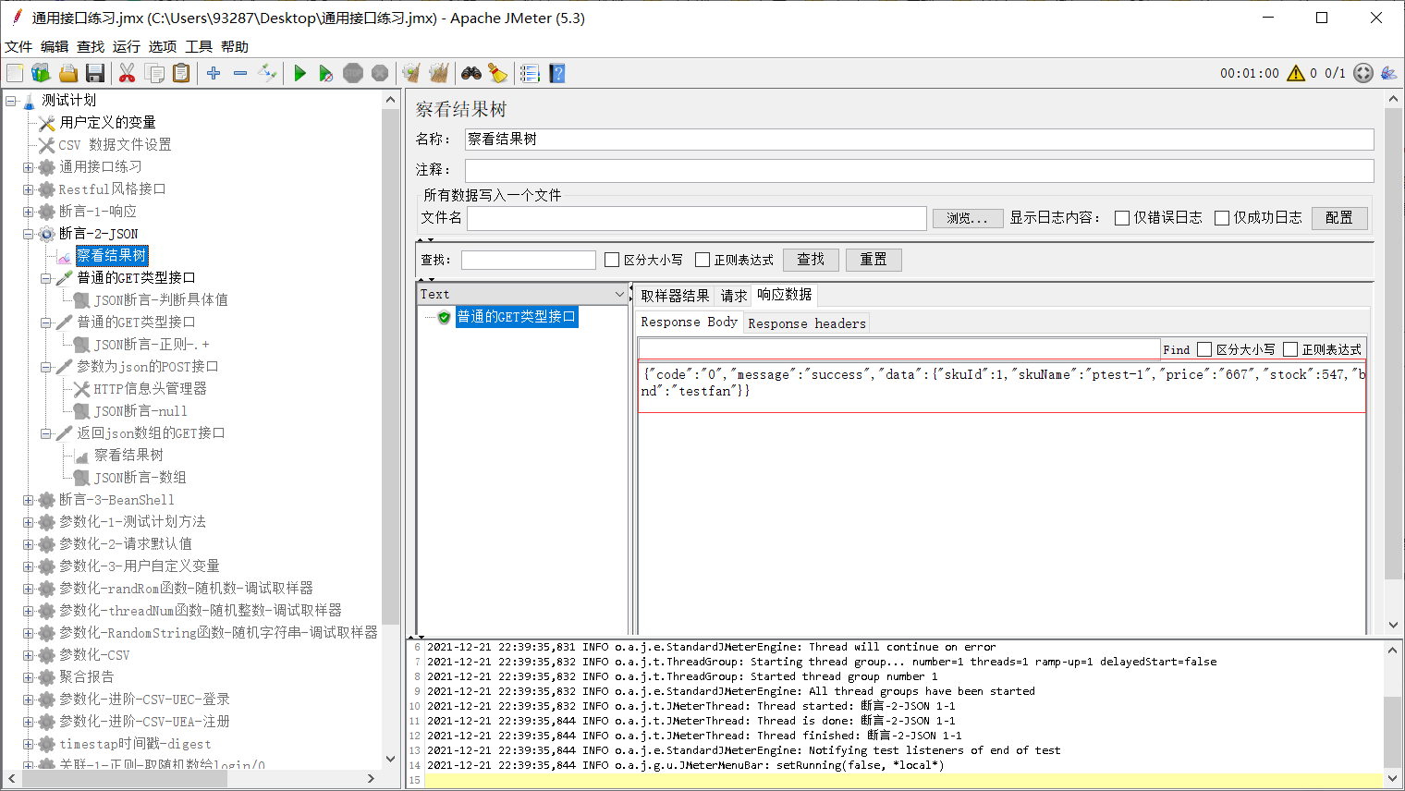Start the test with green play icon
This screenshot has height=791, width=1405.
299,73
